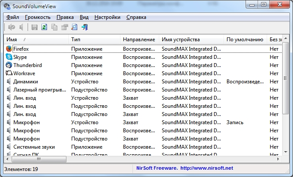
Task: Select the Skype row name
Action: [20, 57]
